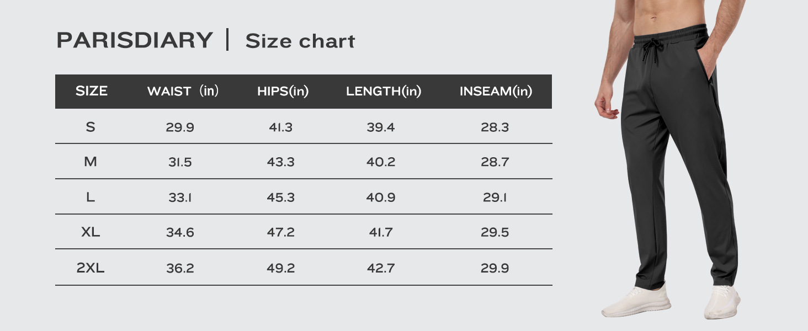Viewport: 808px width, 331px height.
Task: Click the 42.7 length value for 2XL
Action: pyautogui.click(x=381, y=268)
